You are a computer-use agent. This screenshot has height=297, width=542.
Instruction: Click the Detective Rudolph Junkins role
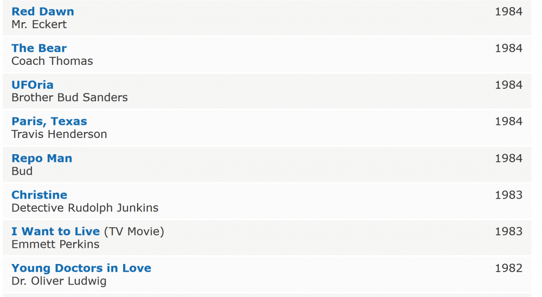click(x=85, y=208)
